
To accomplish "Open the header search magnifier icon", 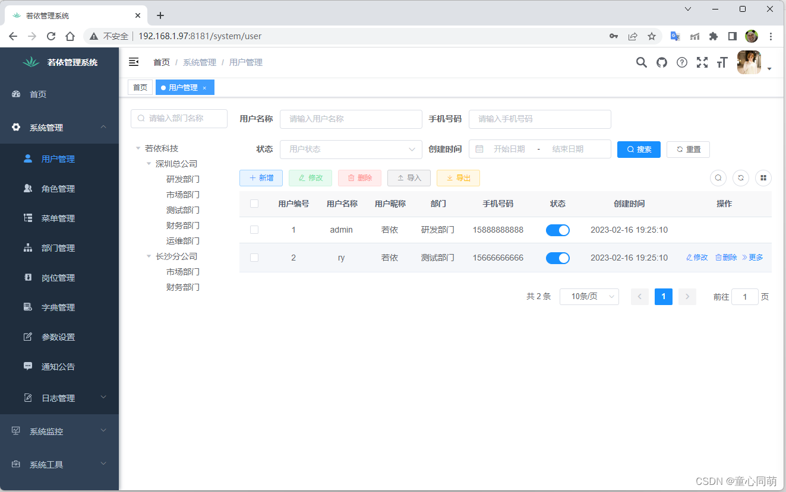I will tap(642, 62).
